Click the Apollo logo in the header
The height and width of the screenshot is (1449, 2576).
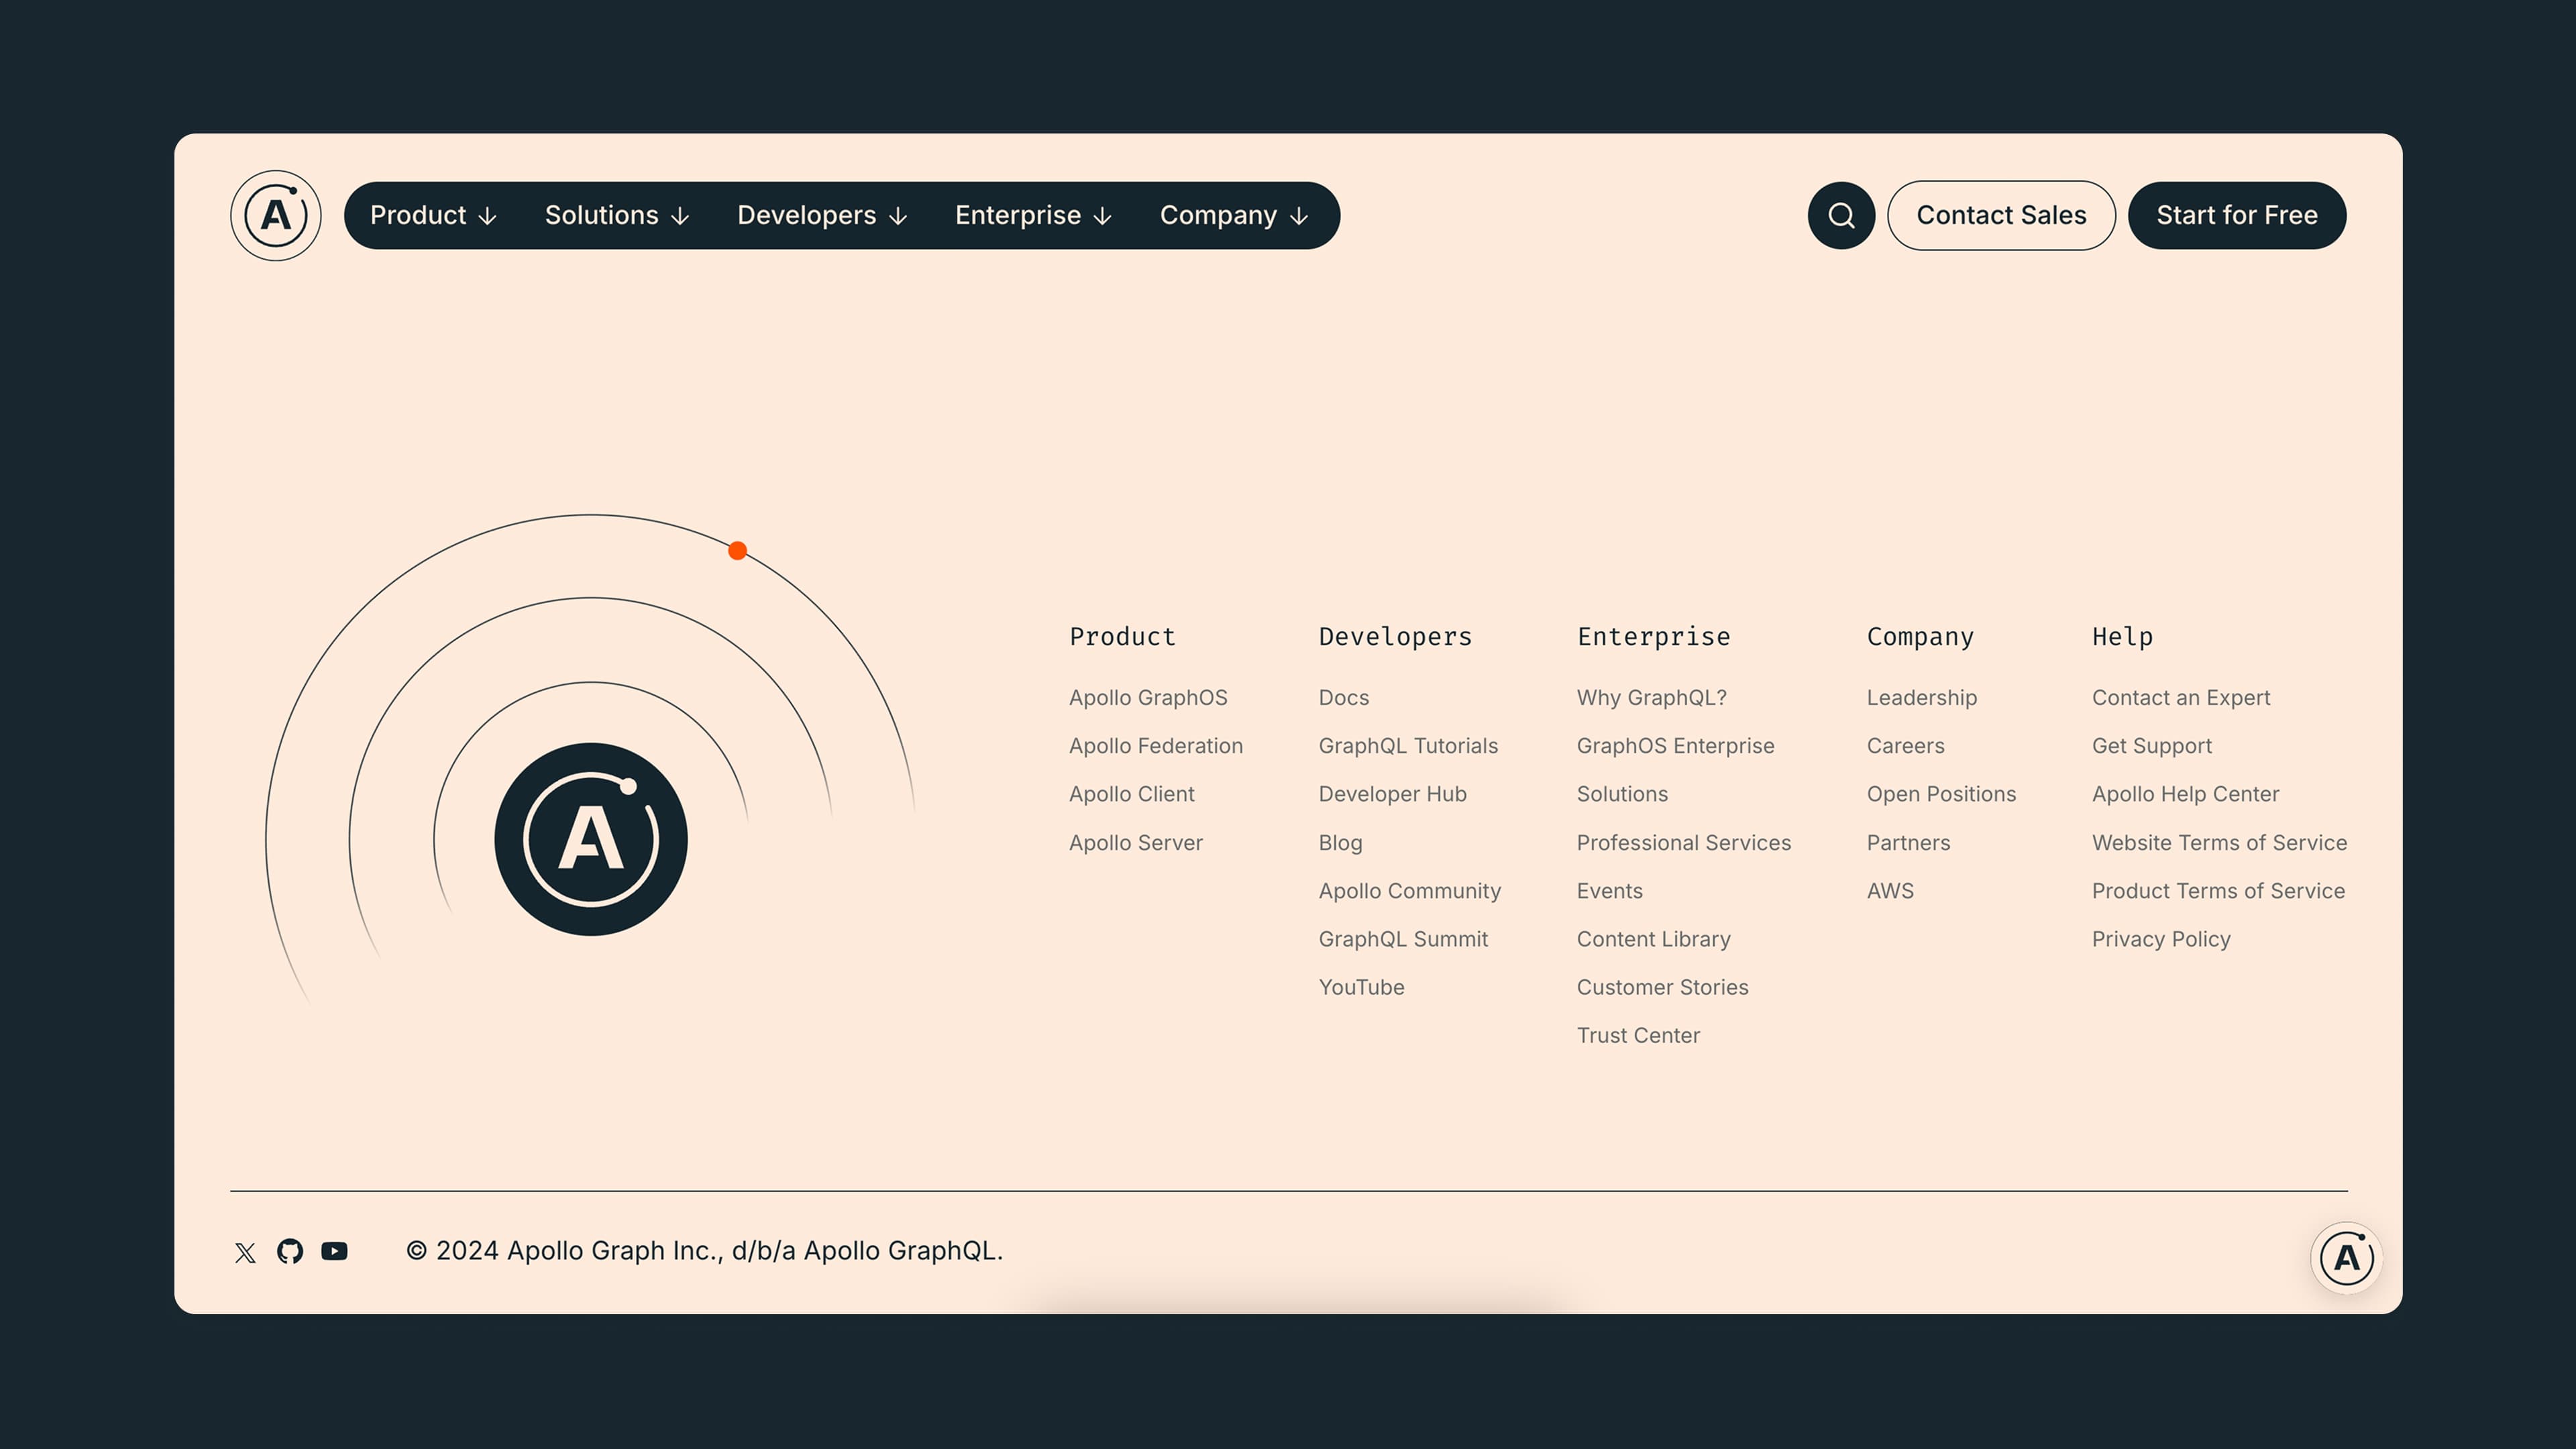point(275,215)
